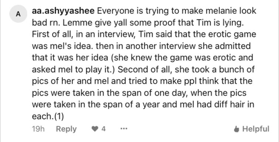279x142 pixels.
Task: Open the "A" profile avatar
Action: [x=18, y=14]
